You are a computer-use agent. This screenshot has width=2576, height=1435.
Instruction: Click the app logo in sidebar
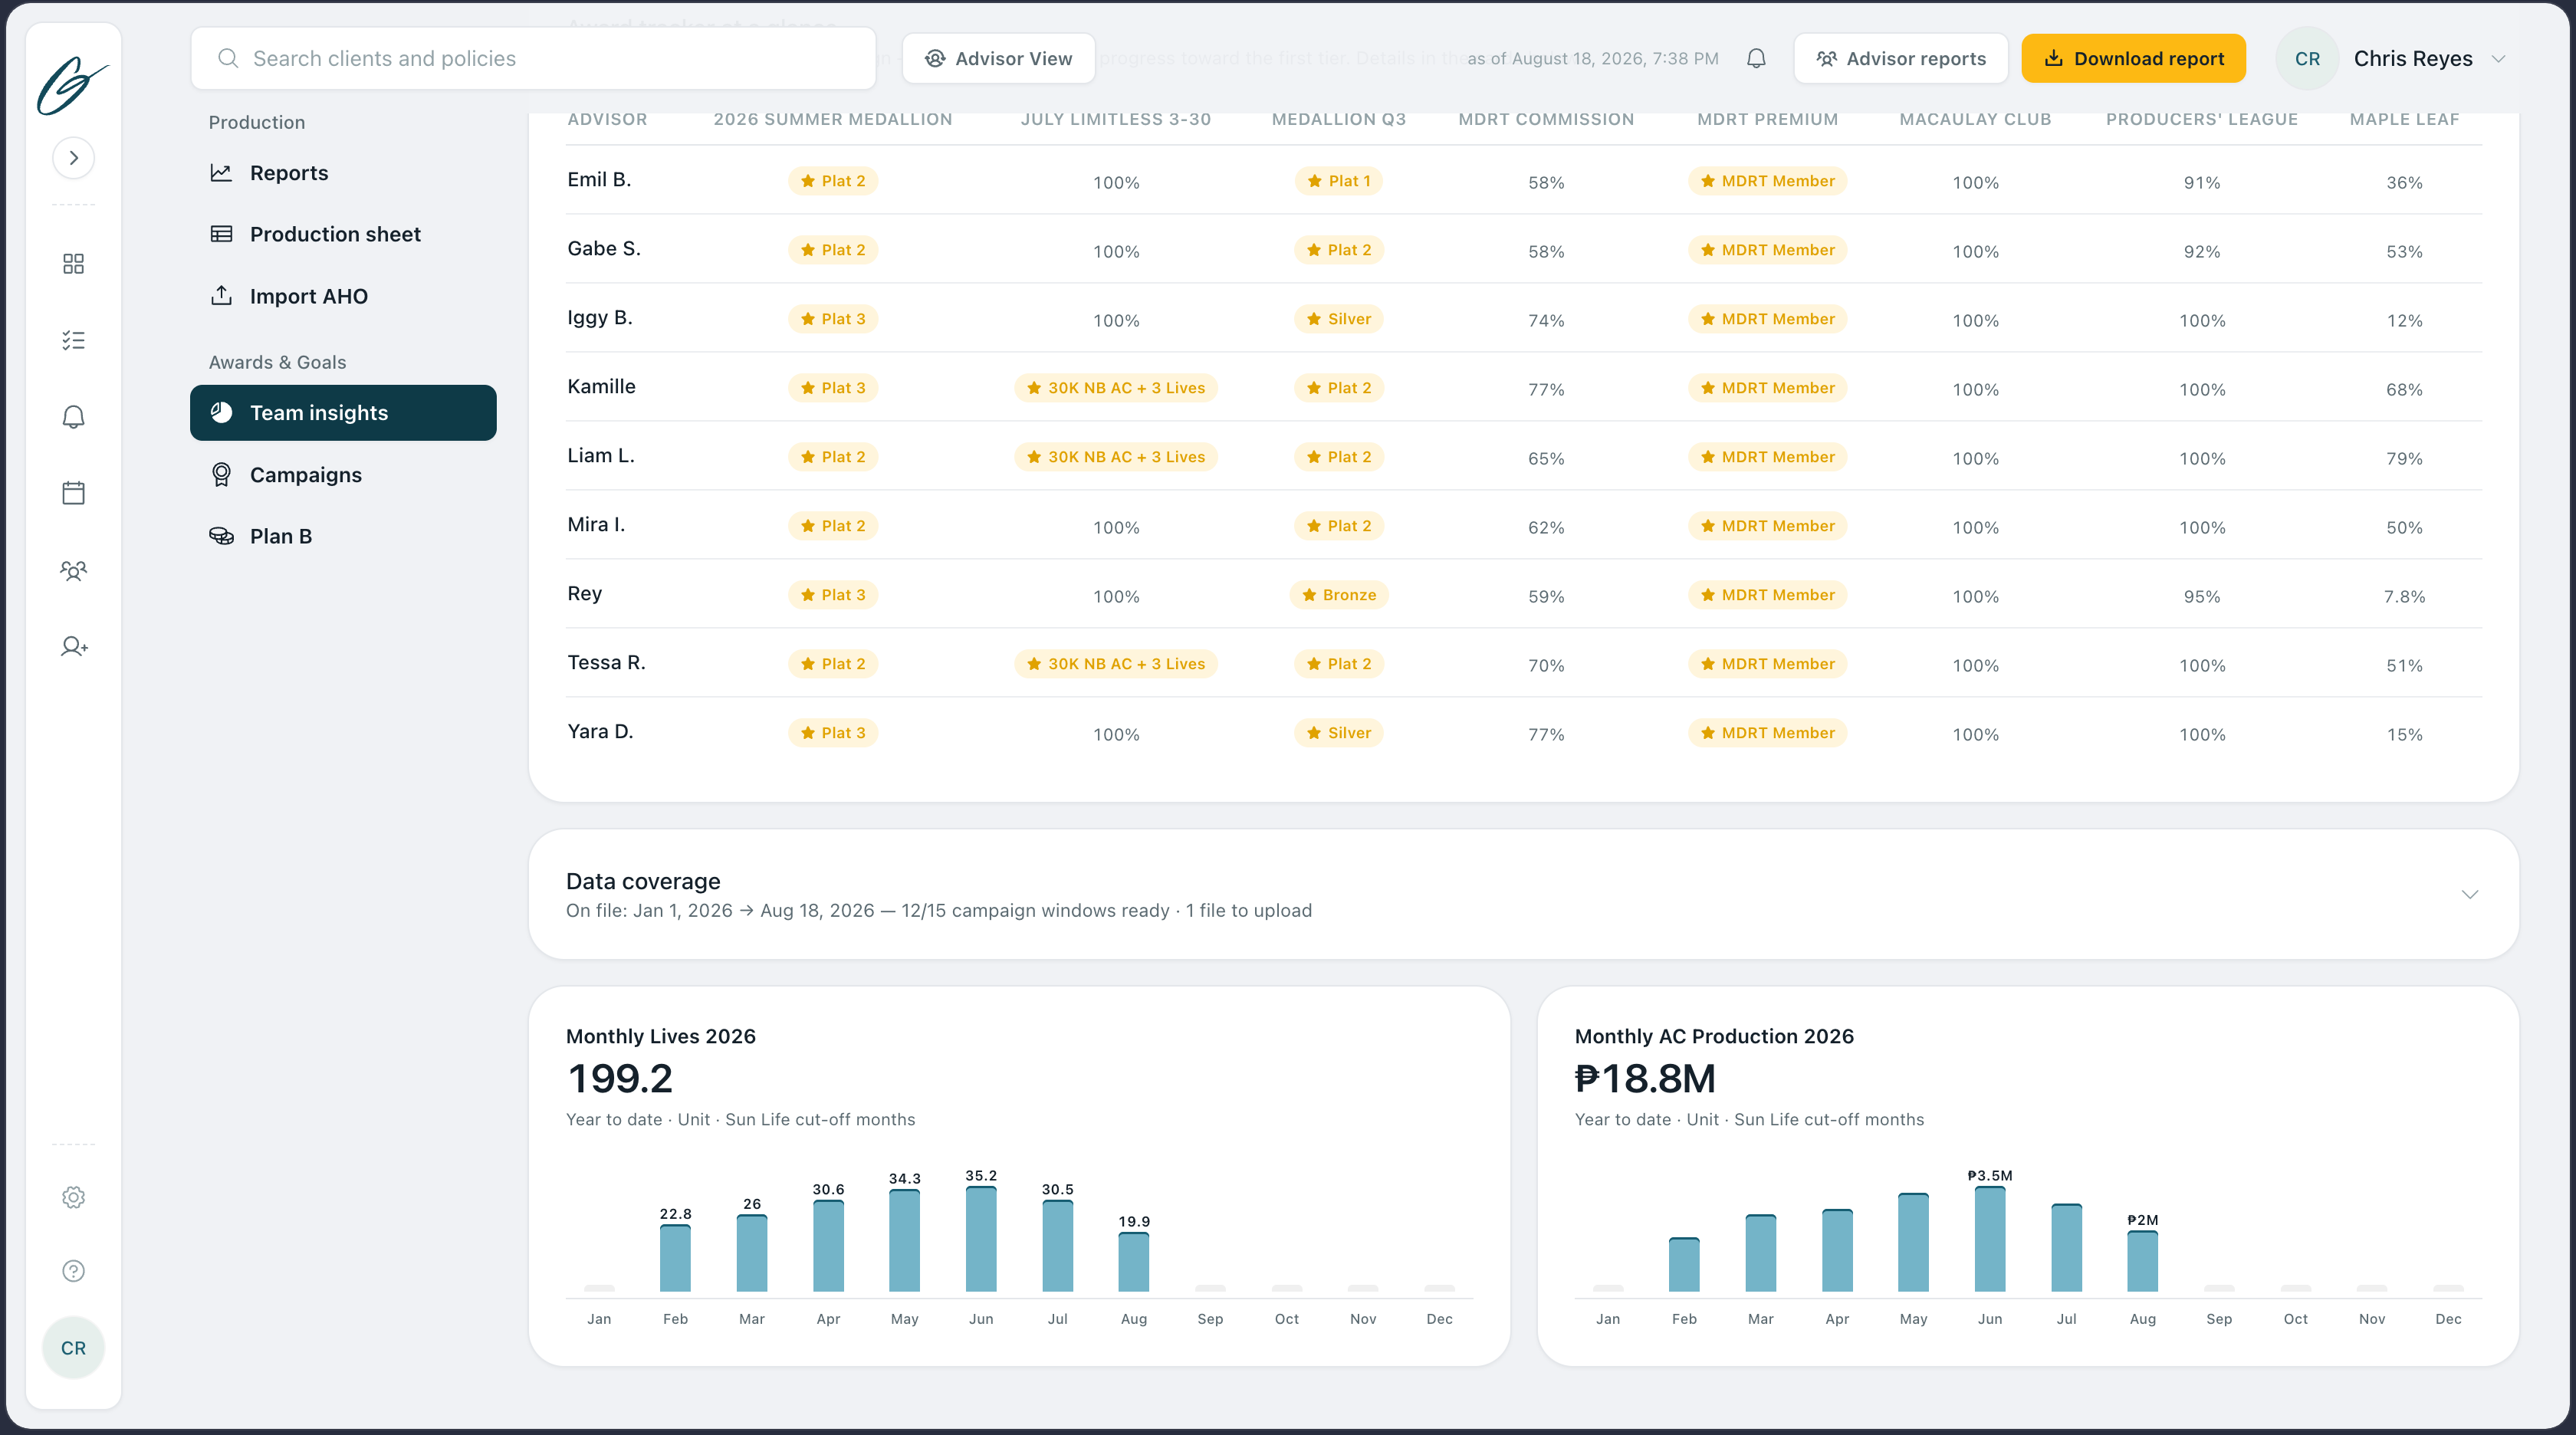73,86
